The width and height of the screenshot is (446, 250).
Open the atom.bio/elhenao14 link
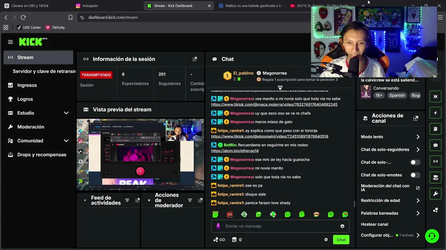(235, 151)
